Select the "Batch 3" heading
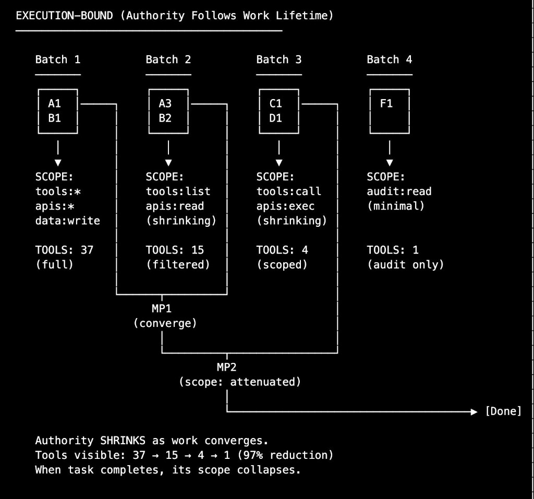The height and width of the screenshot is (499, 534). tap(279, 59)
